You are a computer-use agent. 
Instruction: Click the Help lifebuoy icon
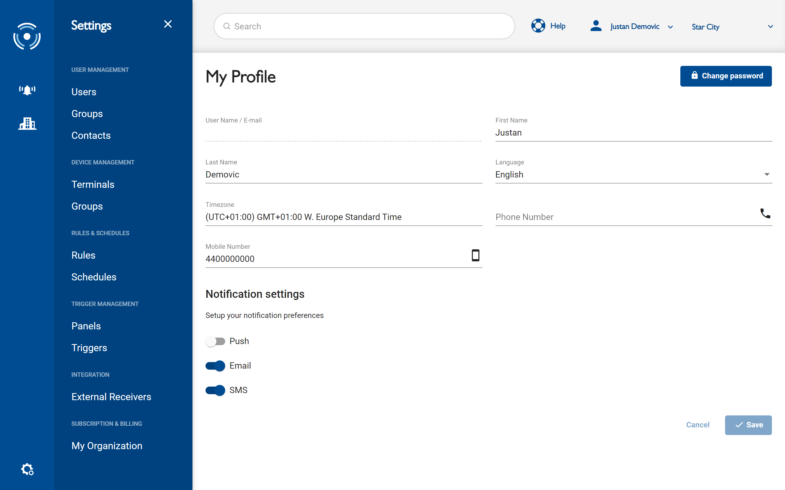(538, 26)
